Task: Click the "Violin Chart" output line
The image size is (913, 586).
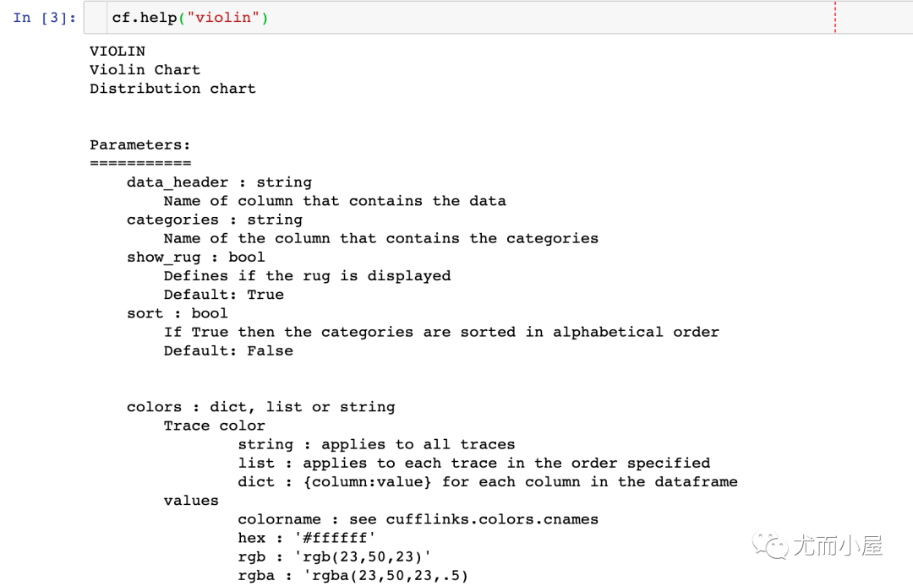Action: [x=145, y=70]
